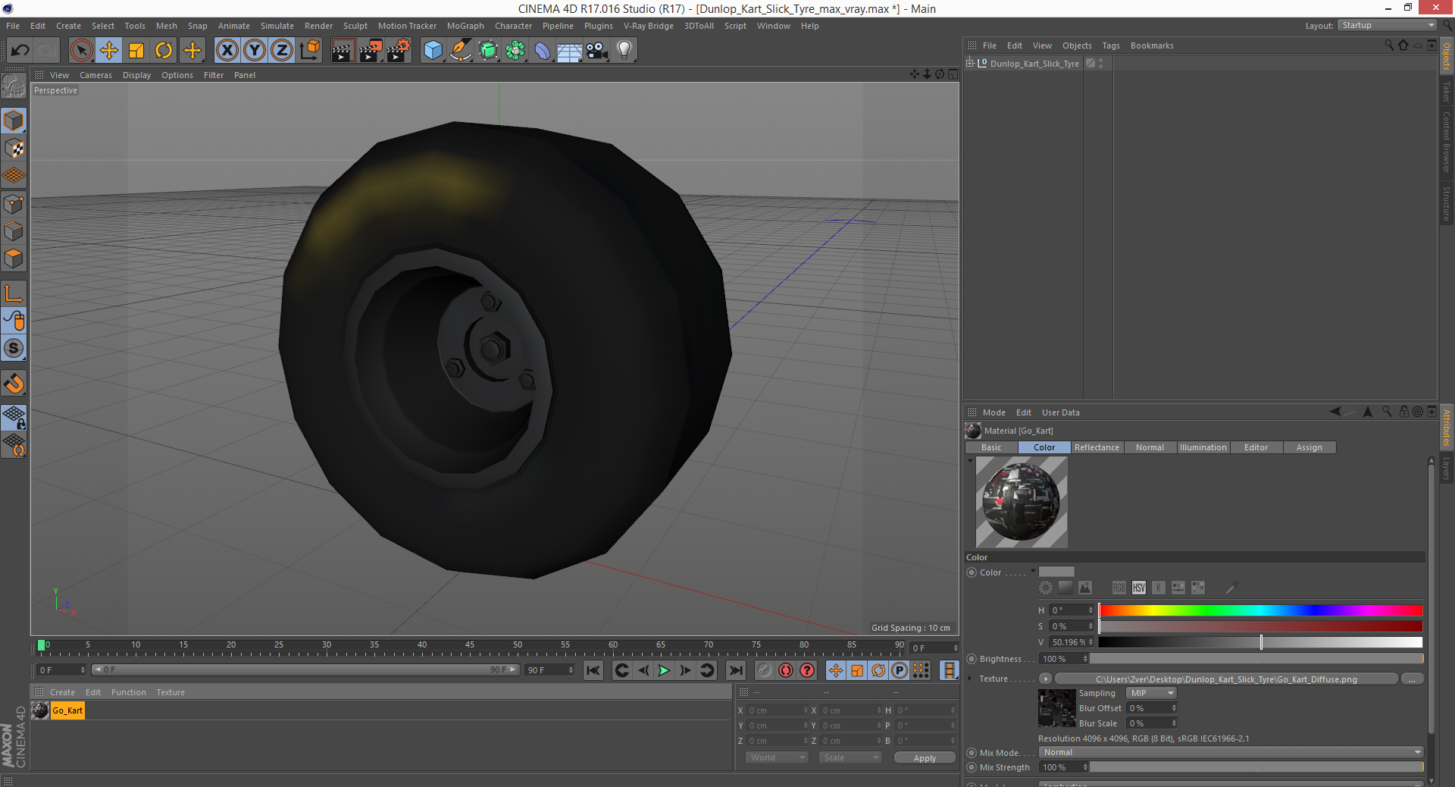
Task: Add a Cube primitive object
Action: click(433, 51)
